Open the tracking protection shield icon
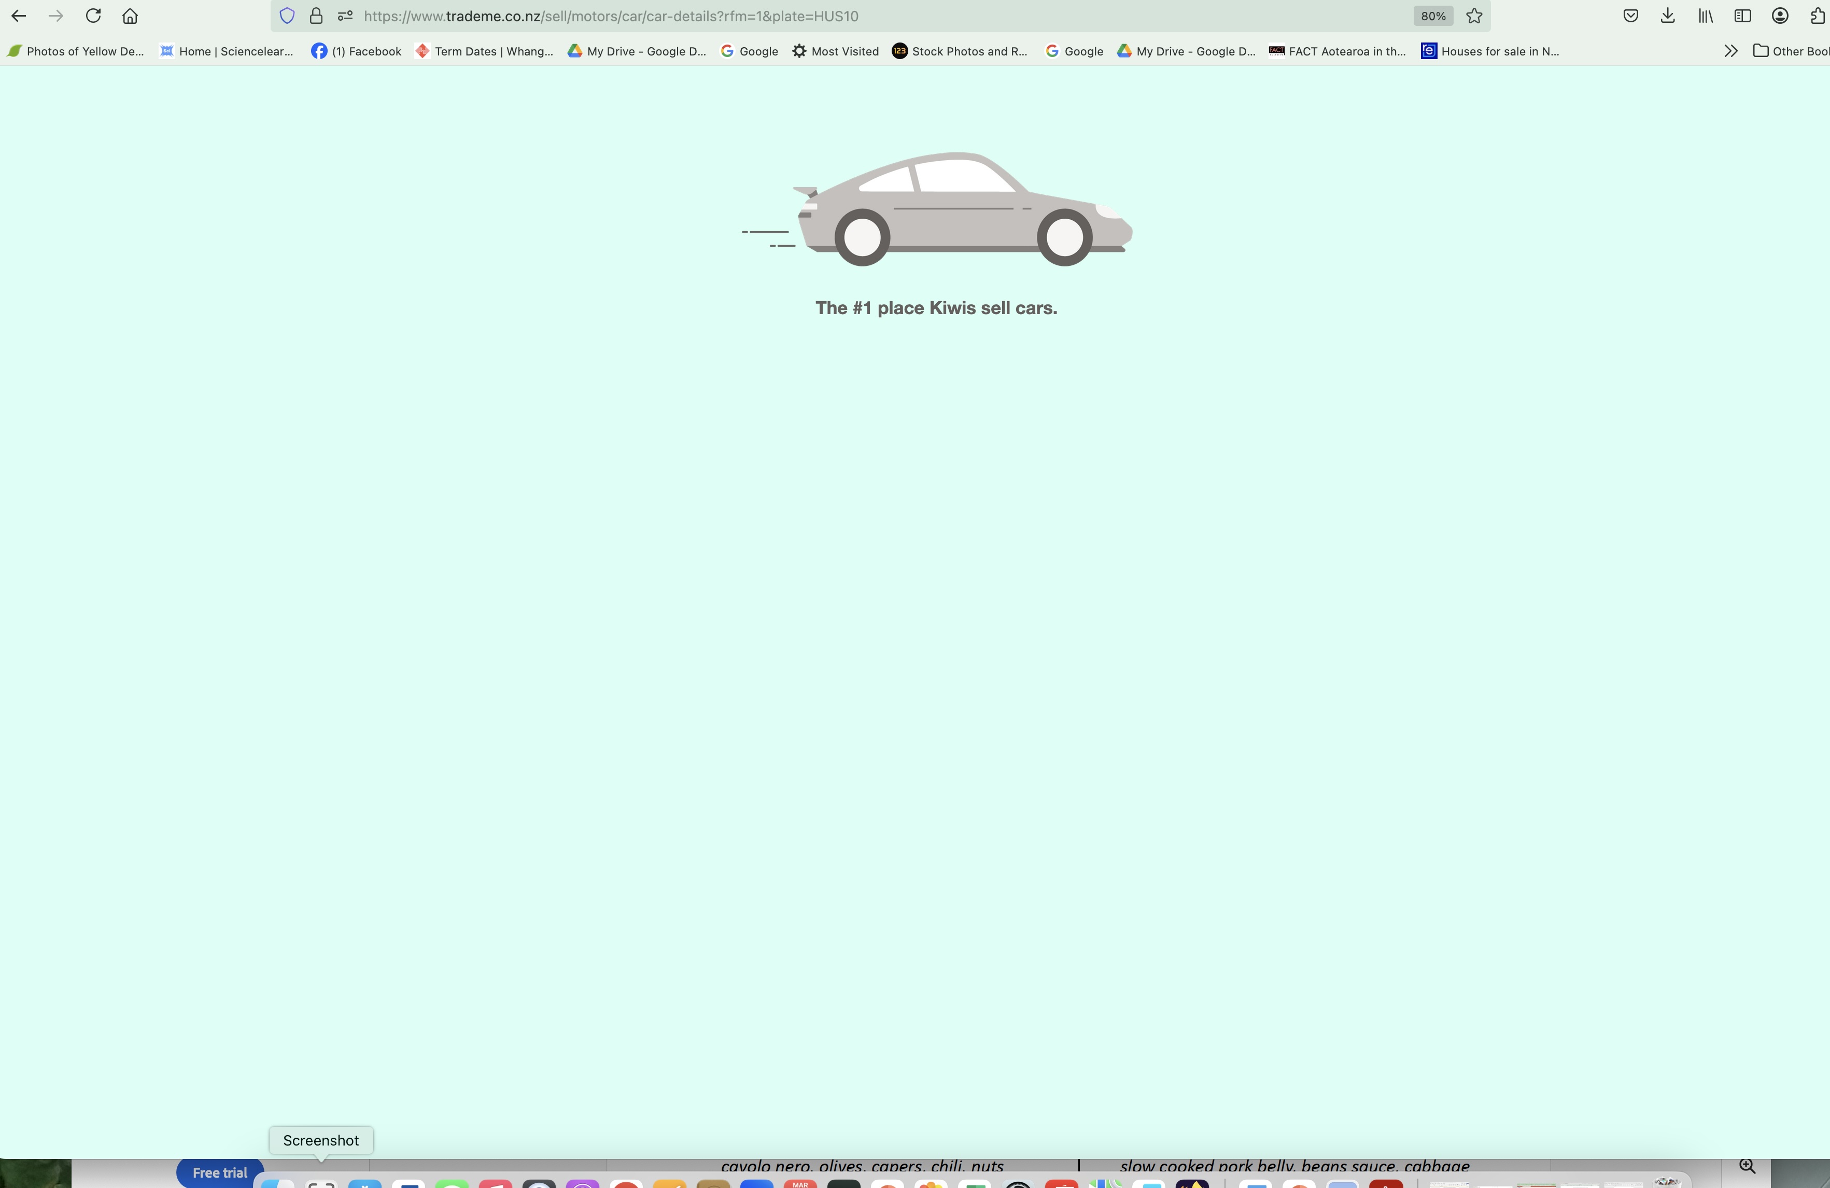This screenshot has height=1188, width=1830. pos(287,16)
